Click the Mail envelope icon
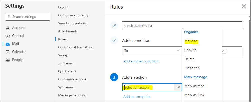Image resolution: width=251 pixels, height=102 pixels. coord(8,44)
